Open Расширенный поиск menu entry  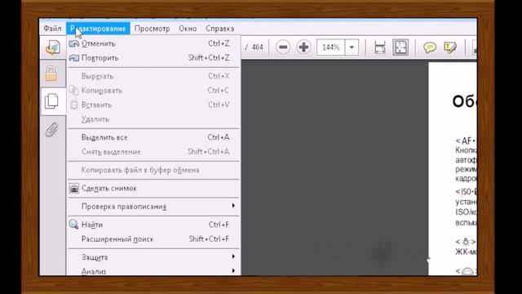pyautogui.click(x=154, y=239)
